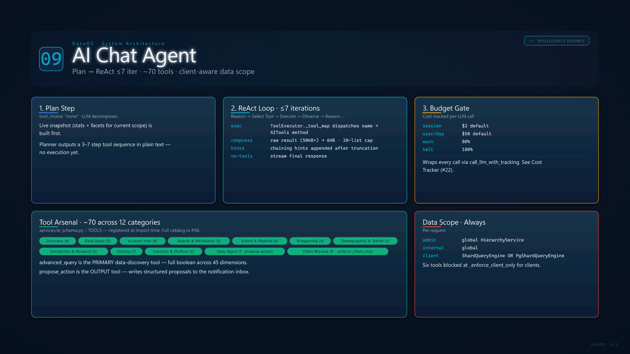The image size is (630, 354).
Task: Click the session row label
Action: coord(432,126)
